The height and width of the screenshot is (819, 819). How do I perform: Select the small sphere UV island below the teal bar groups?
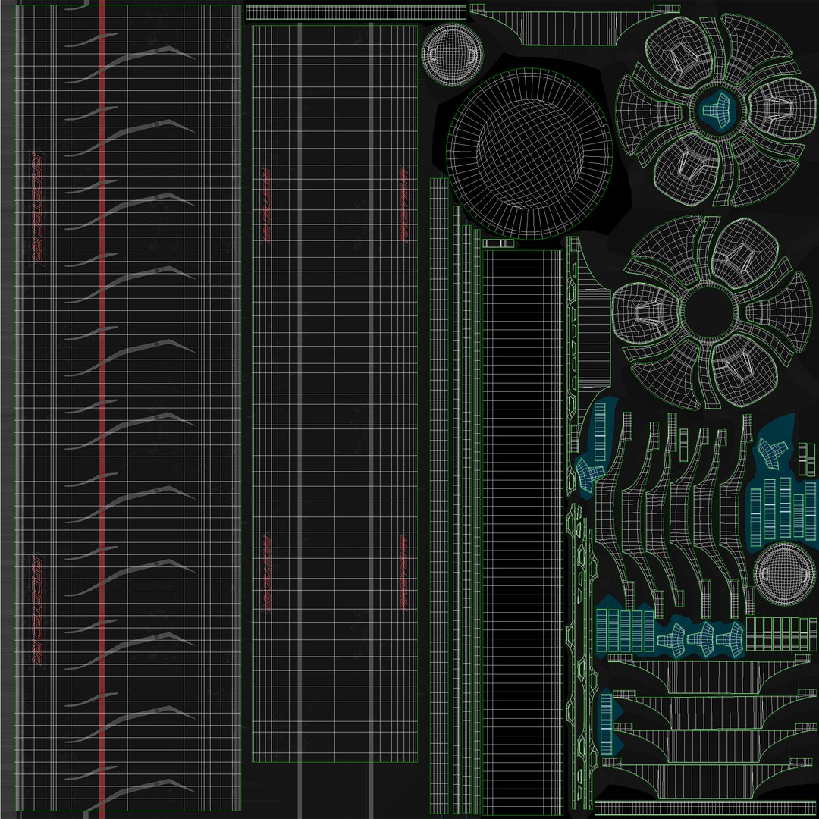pos(785,573)
